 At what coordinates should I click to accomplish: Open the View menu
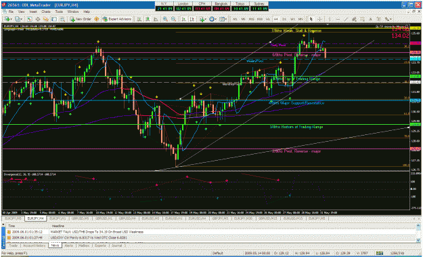(x=22, y=12)
